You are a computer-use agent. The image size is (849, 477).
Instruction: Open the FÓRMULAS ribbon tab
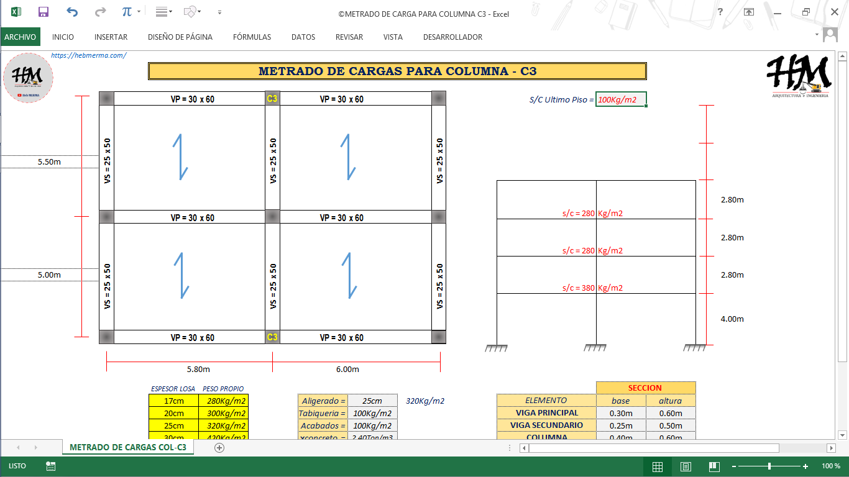tap(252, 37)
